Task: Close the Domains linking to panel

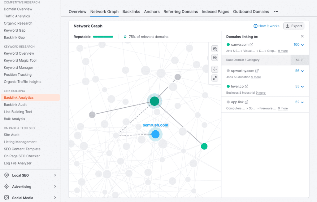Action: (302, 36)
